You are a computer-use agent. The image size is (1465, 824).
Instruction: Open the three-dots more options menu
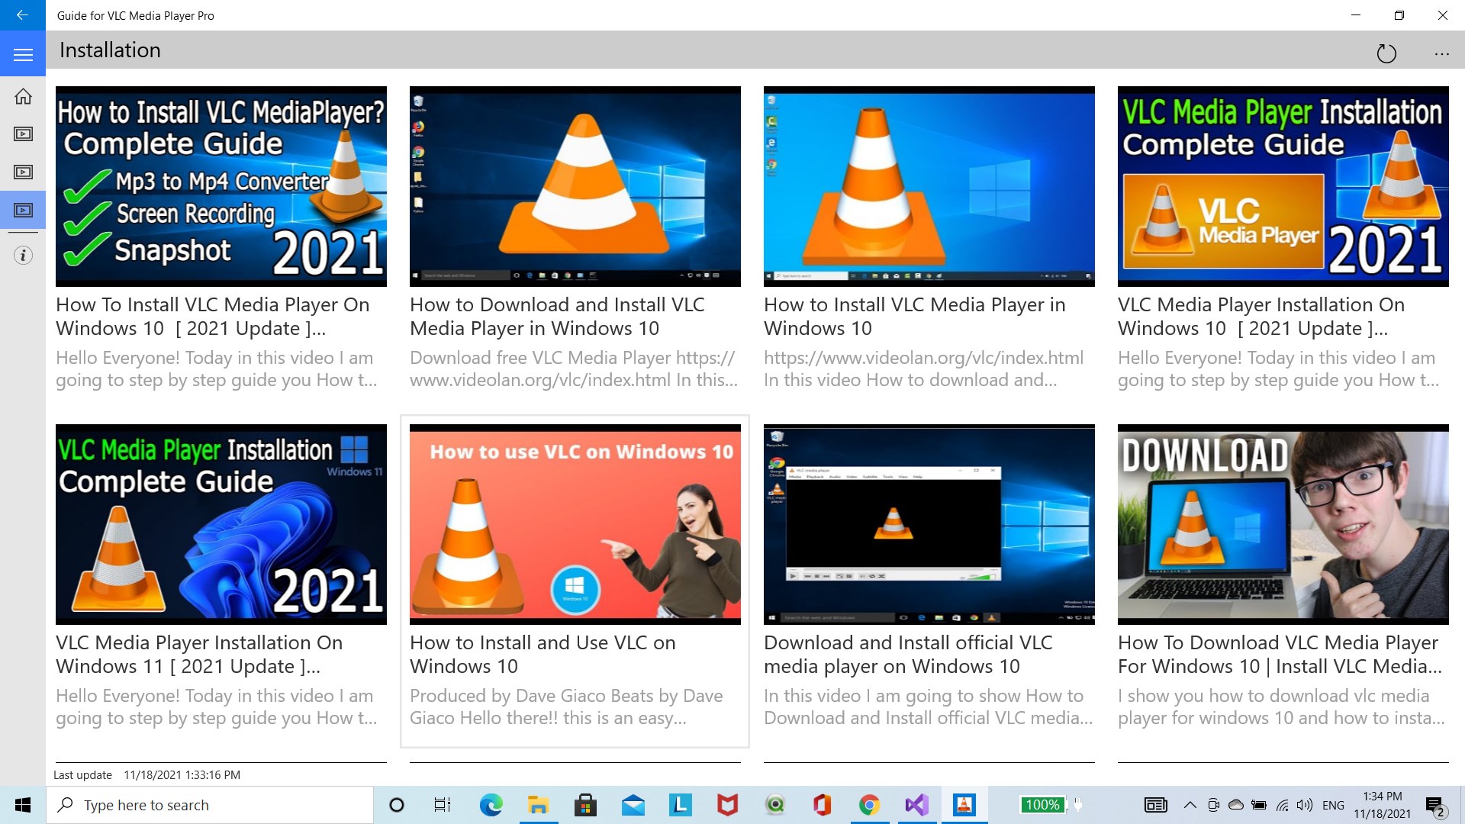pyautogui.click(x=1441, y=53)
